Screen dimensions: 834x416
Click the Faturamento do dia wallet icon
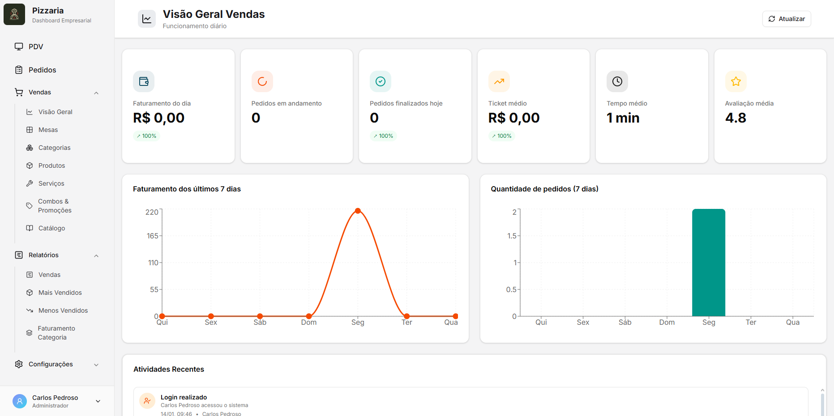tap(143, 81)
